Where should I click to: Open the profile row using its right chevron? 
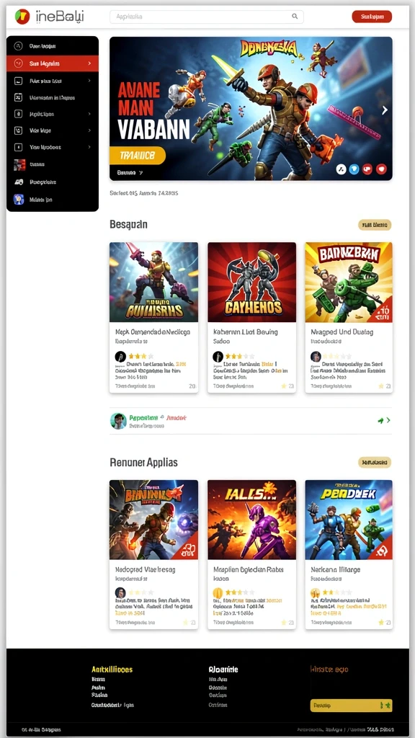(388, 420)
